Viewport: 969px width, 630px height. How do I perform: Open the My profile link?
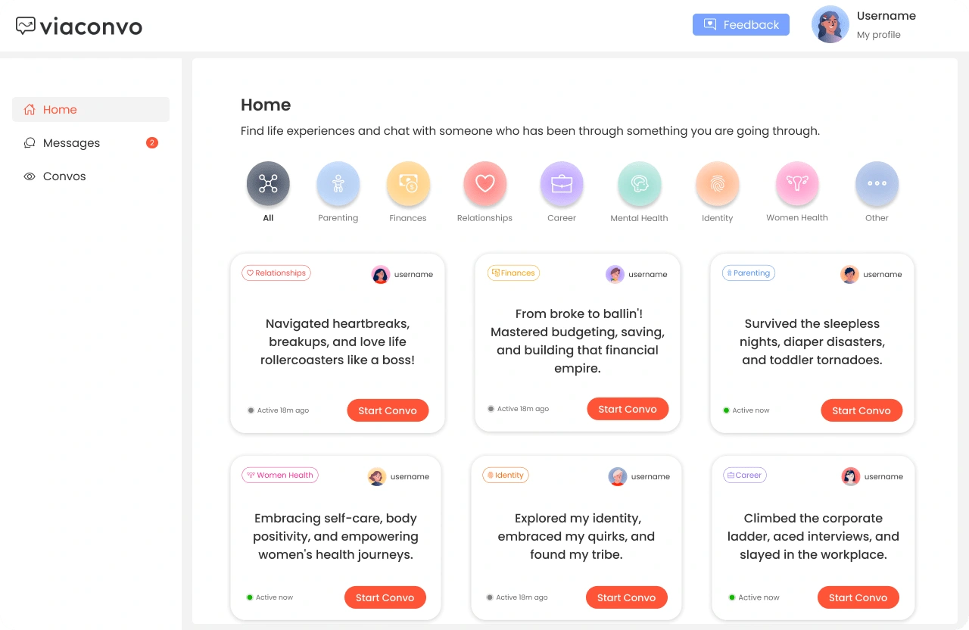(x=878, y=35)
